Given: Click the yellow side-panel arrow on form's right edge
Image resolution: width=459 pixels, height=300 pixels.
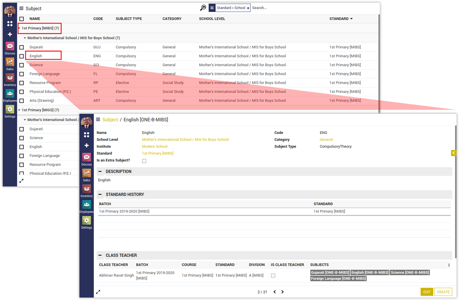Looking at the screenshot, I should pos(453,153).
